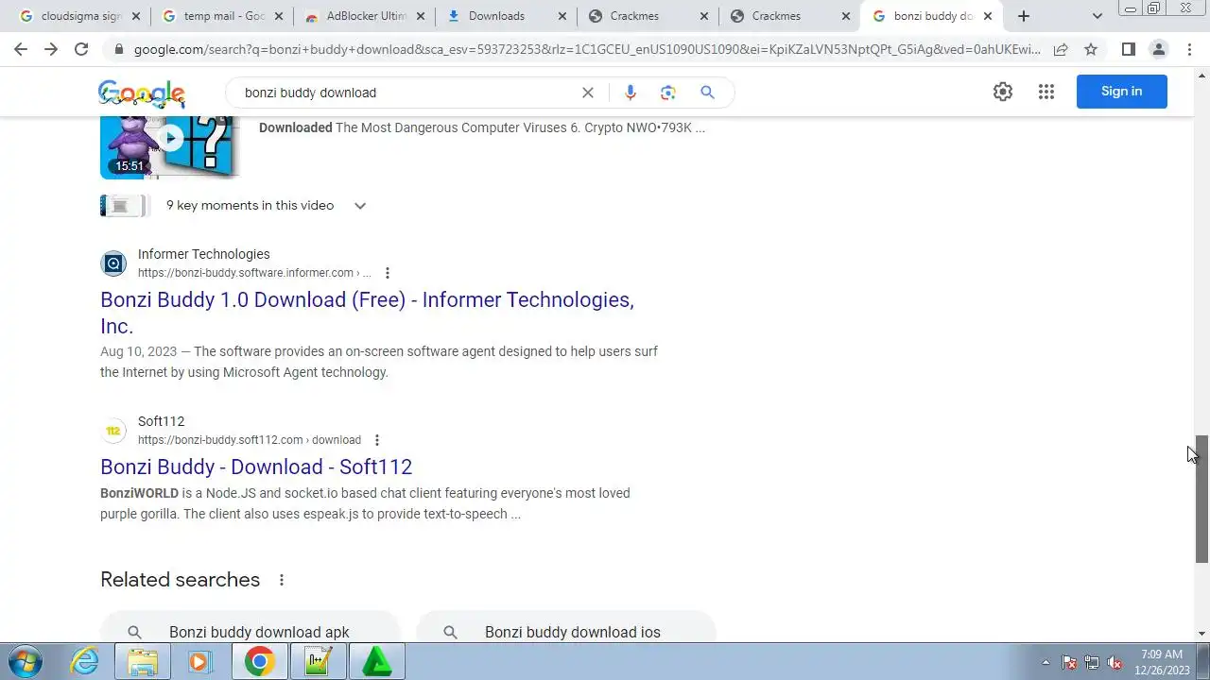Click the Sign in button
Screen dimensions: 1210x680
1122,92
